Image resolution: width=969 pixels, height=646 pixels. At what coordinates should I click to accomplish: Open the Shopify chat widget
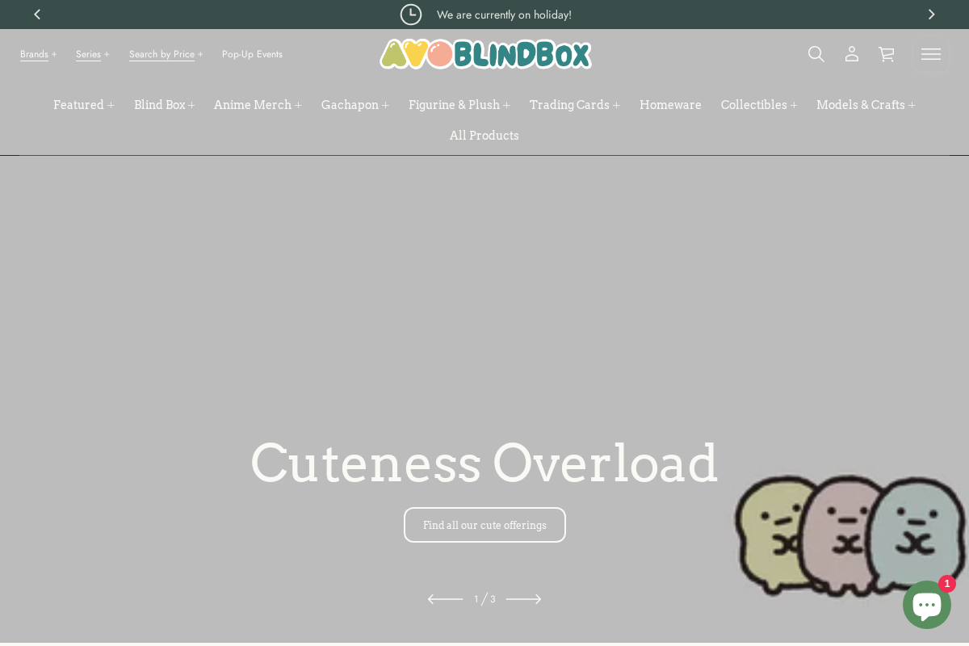[927, 604]
